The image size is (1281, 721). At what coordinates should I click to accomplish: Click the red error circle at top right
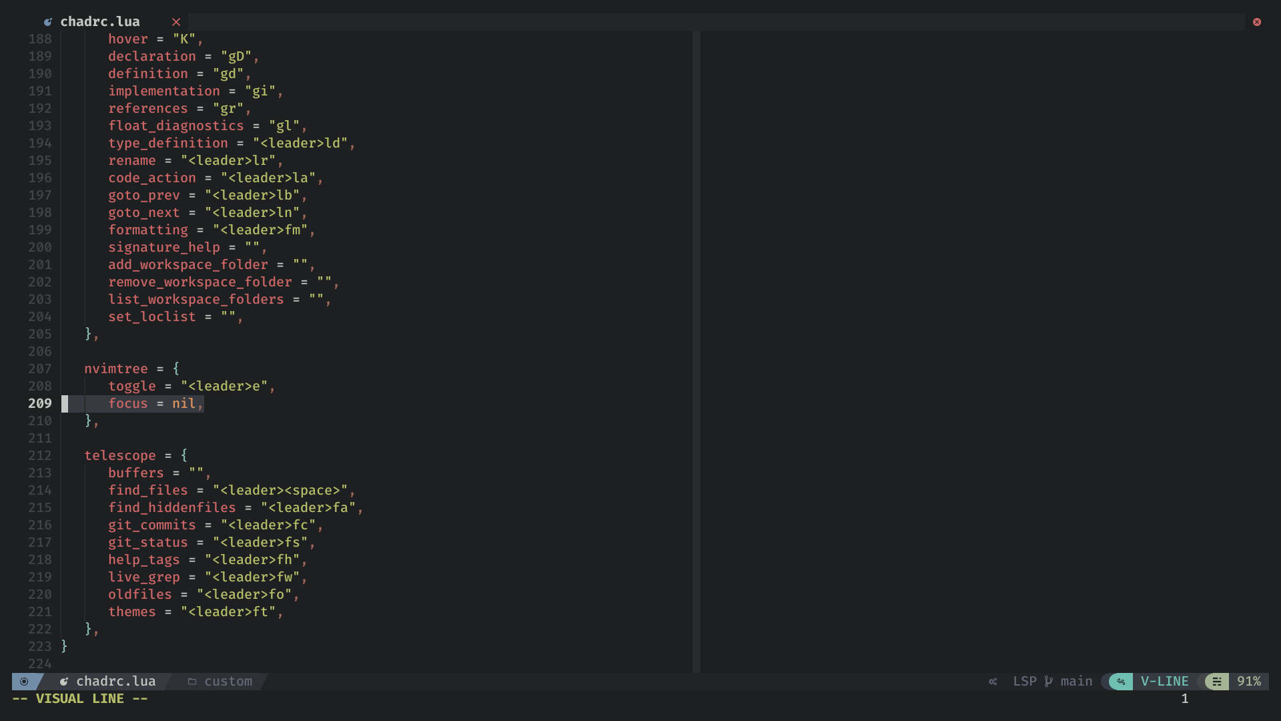pos(1257,22)
